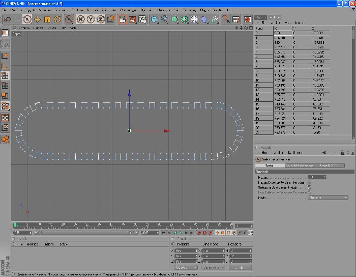Click the structure manager vertical scrollbar
This screenshot has height=277, width=356.
pos(353,82)
